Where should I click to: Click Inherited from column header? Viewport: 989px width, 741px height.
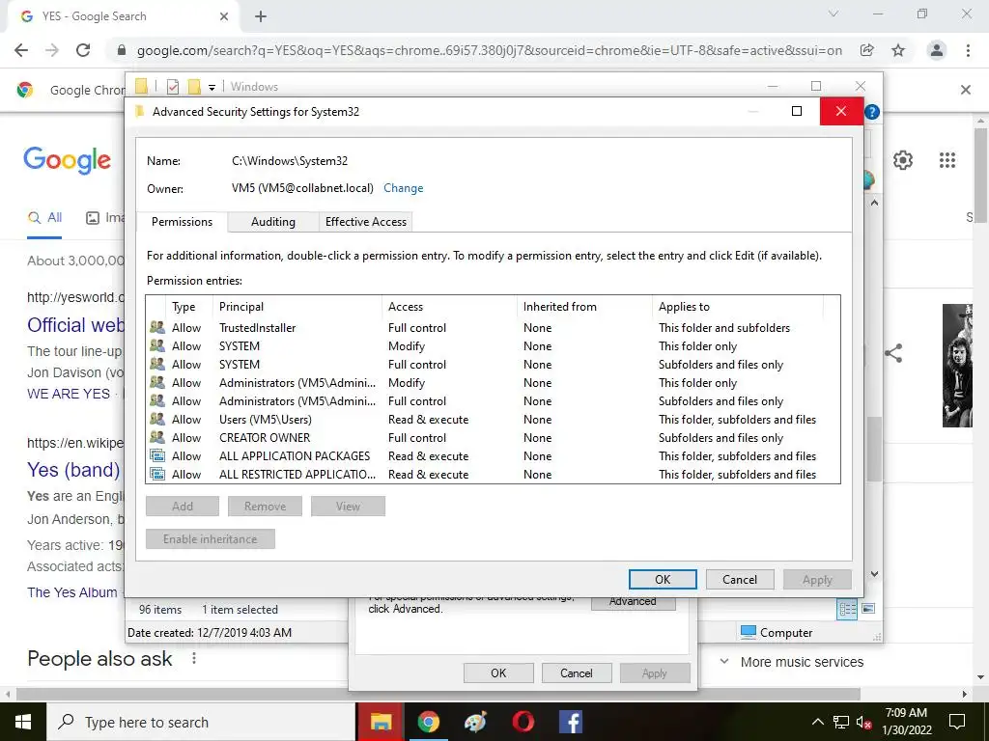point(584,307)
